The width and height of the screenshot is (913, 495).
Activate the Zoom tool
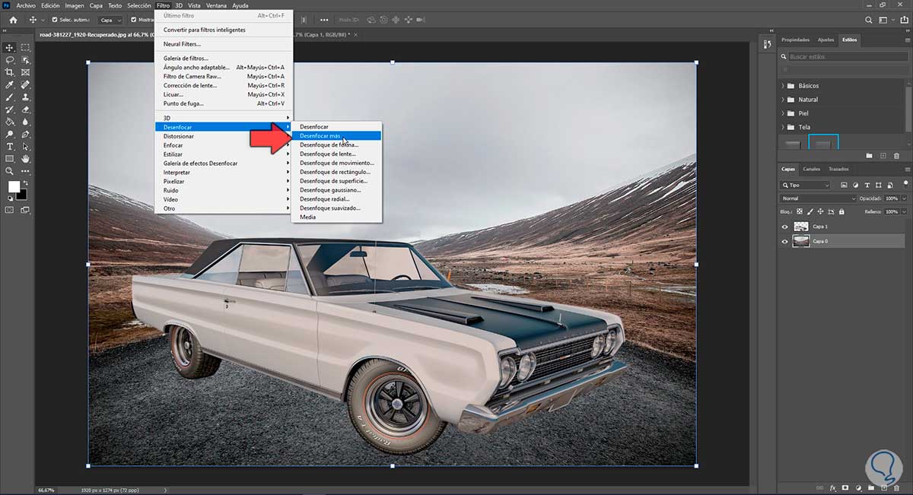point(10,171)
